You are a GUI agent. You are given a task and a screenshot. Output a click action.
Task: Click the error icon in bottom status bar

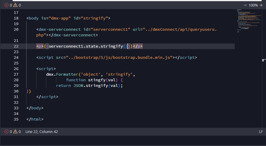pos(6,132)
